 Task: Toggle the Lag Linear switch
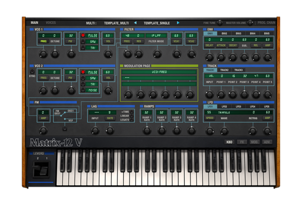132,115
